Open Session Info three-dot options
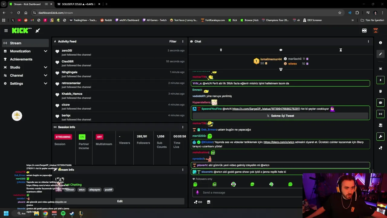The image size is (387, 218). click(183, 127)
